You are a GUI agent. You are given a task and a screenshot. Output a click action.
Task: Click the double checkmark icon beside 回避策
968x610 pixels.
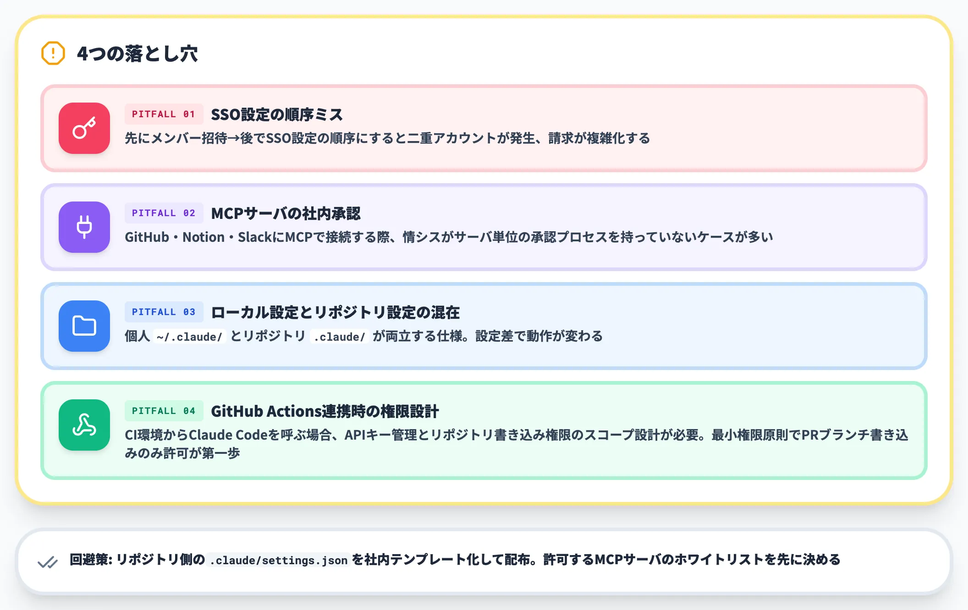tap(48, 561)
